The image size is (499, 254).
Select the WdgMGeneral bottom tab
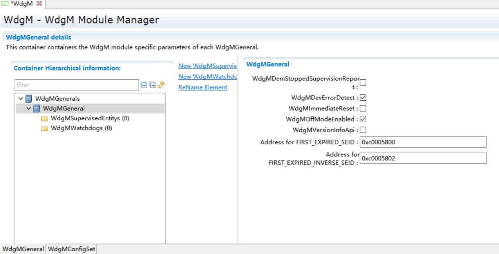click(23, 249)
